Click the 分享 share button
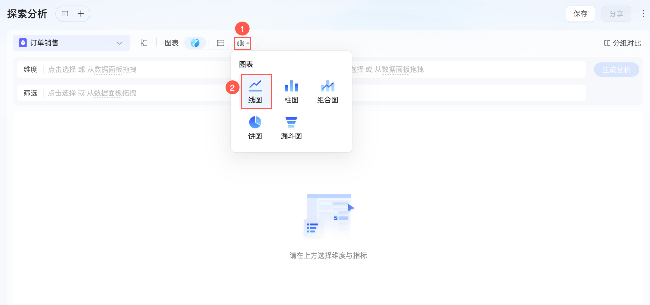The width and height of the screenshot is (650, 305). (616, 14)
